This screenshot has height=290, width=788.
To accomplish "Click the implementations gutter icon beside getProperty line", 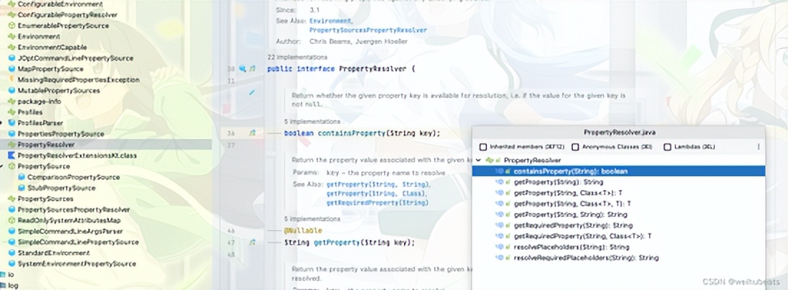I will click(x=251, y=243).
